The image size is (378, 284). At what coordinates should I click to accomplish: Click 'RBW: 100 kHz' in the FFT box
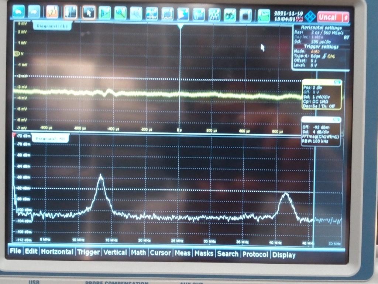click(x=315, y=141)
